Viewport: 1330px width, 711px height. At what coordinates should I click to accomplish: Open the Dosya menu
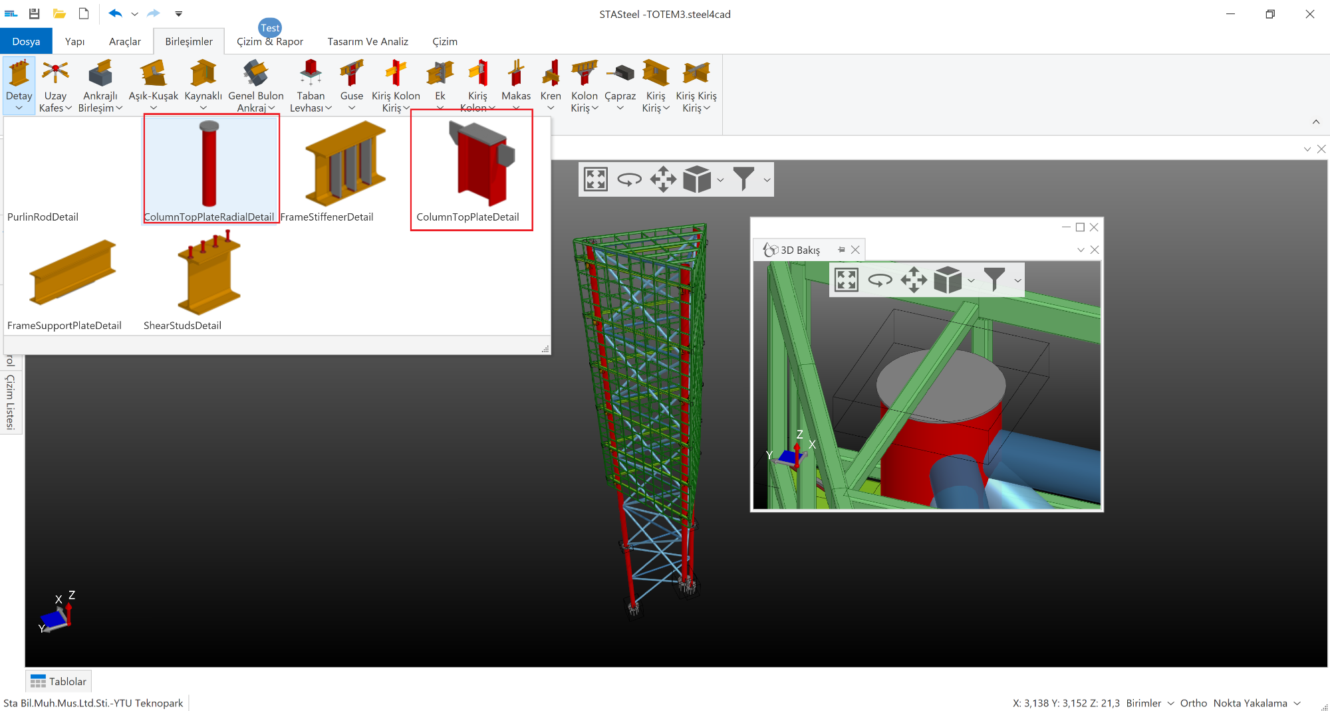(26, 41)
